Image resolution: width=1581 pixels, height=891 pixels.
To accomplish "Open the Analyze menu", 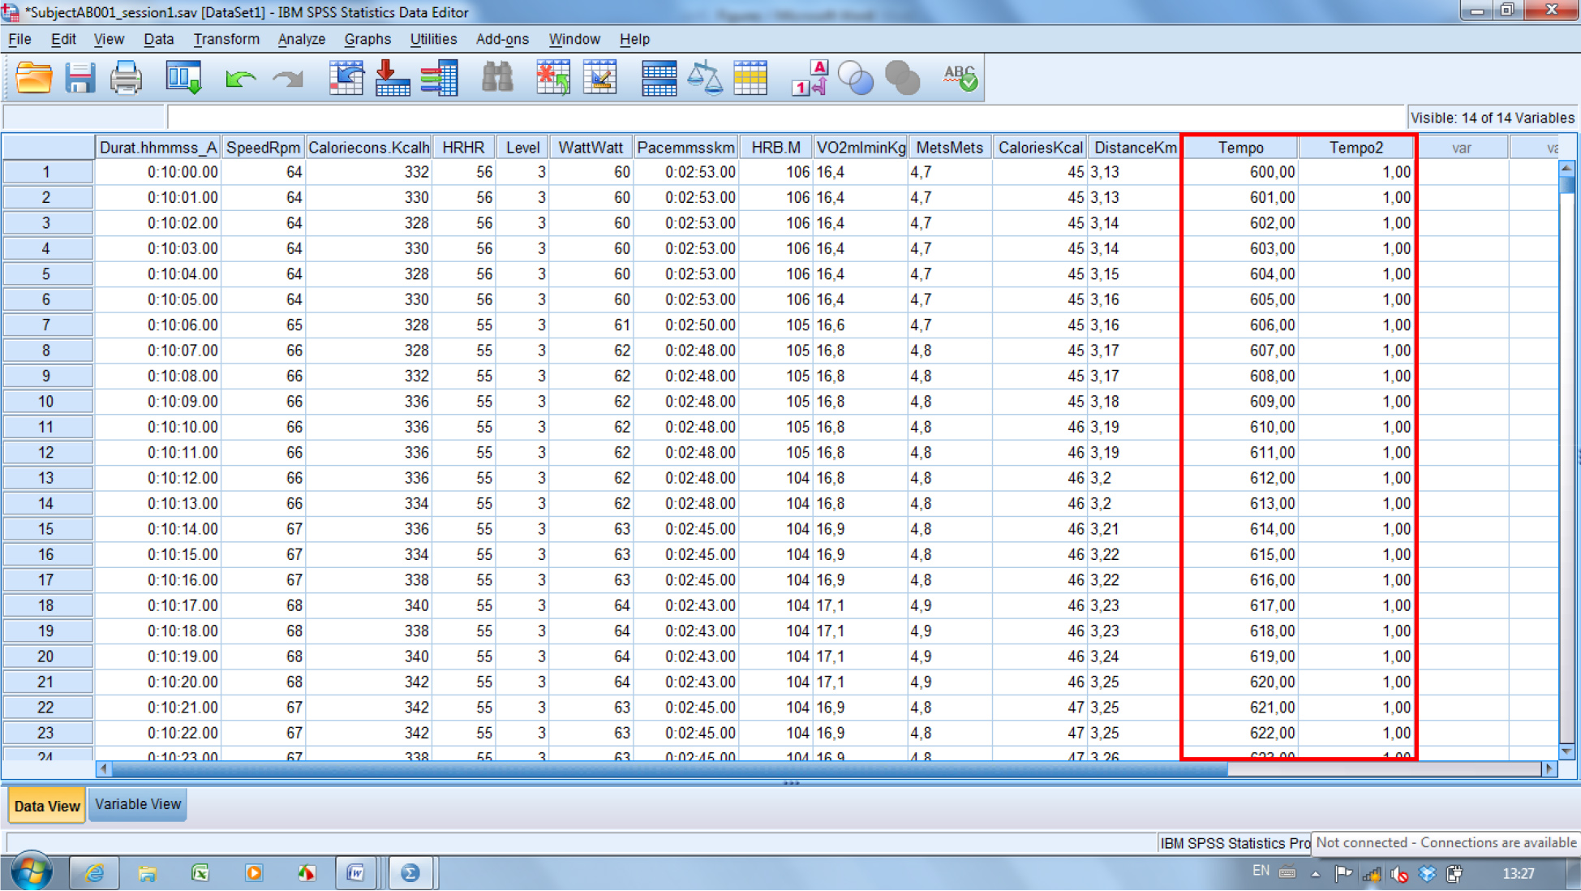I will [301, 39].
